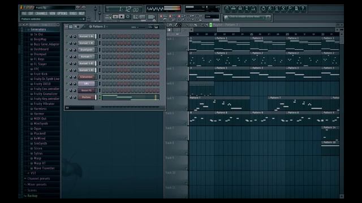The width and height of the screenshot is (362, 203).
Task: Click the 'Click to enable online news' panel
Action: click(247, 17)
